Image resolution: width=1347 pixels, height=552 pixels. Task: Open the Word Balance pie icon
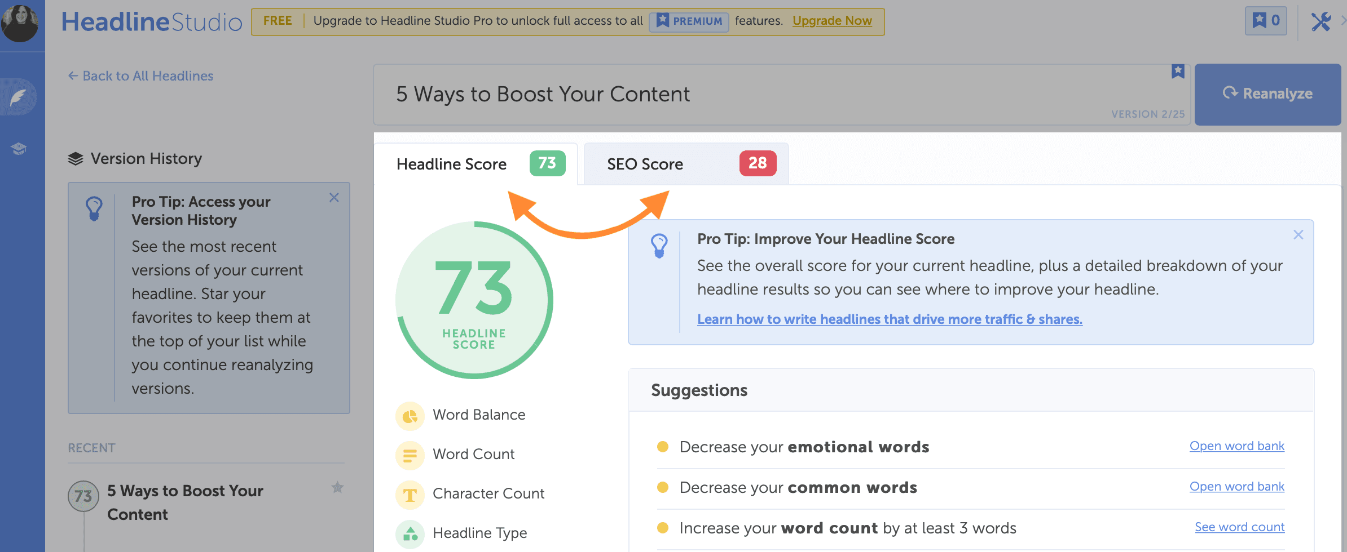(410, 416)
